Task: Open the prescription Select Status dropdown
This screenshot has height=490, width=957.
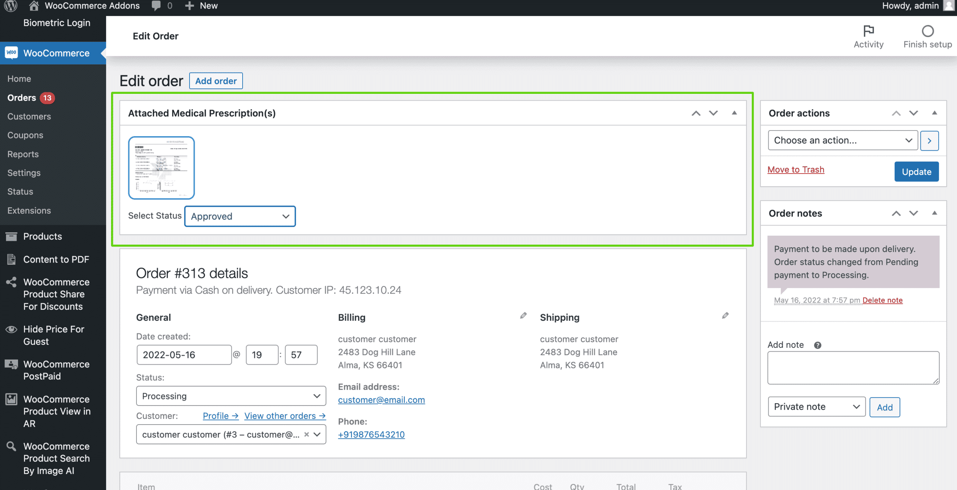Action: coord(240,216)
